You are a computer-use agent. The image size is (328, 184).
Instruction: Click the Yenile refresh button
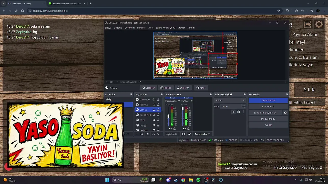pos(201,88)
